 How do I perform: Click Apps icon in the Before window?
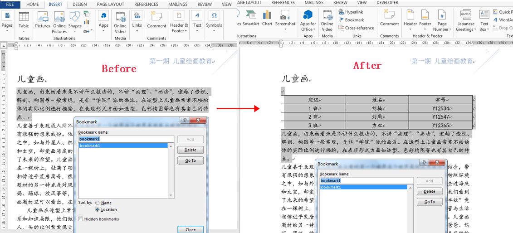point(103,16)
